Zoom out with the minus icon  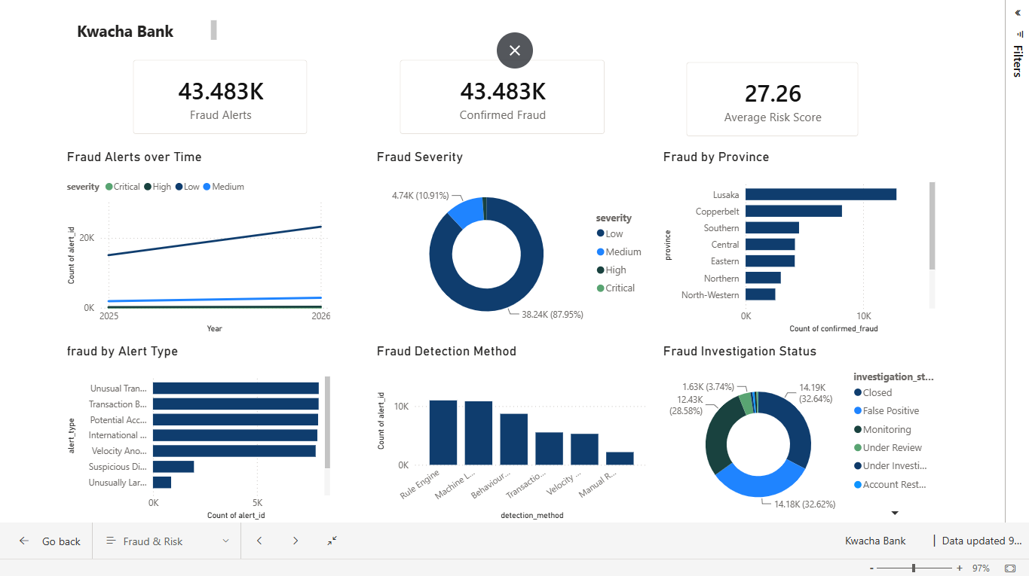(871, 568)
